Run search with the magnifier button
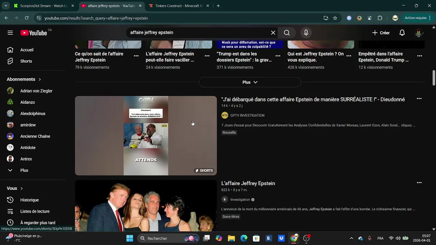The width and height of the screenshot is (436, 245). [x=287, y=33]
